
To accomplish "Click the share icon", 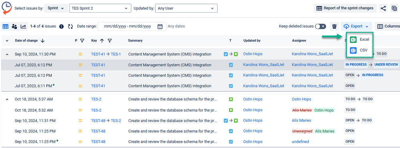I will click(x=383, y=8).
